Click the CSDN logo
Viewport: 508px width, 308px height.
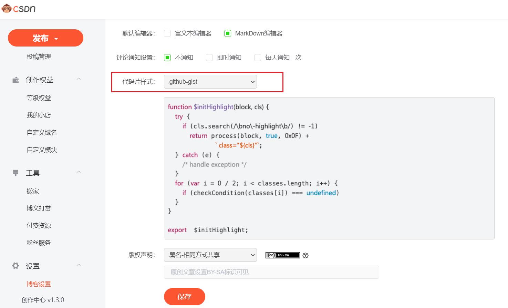point(18,9)
